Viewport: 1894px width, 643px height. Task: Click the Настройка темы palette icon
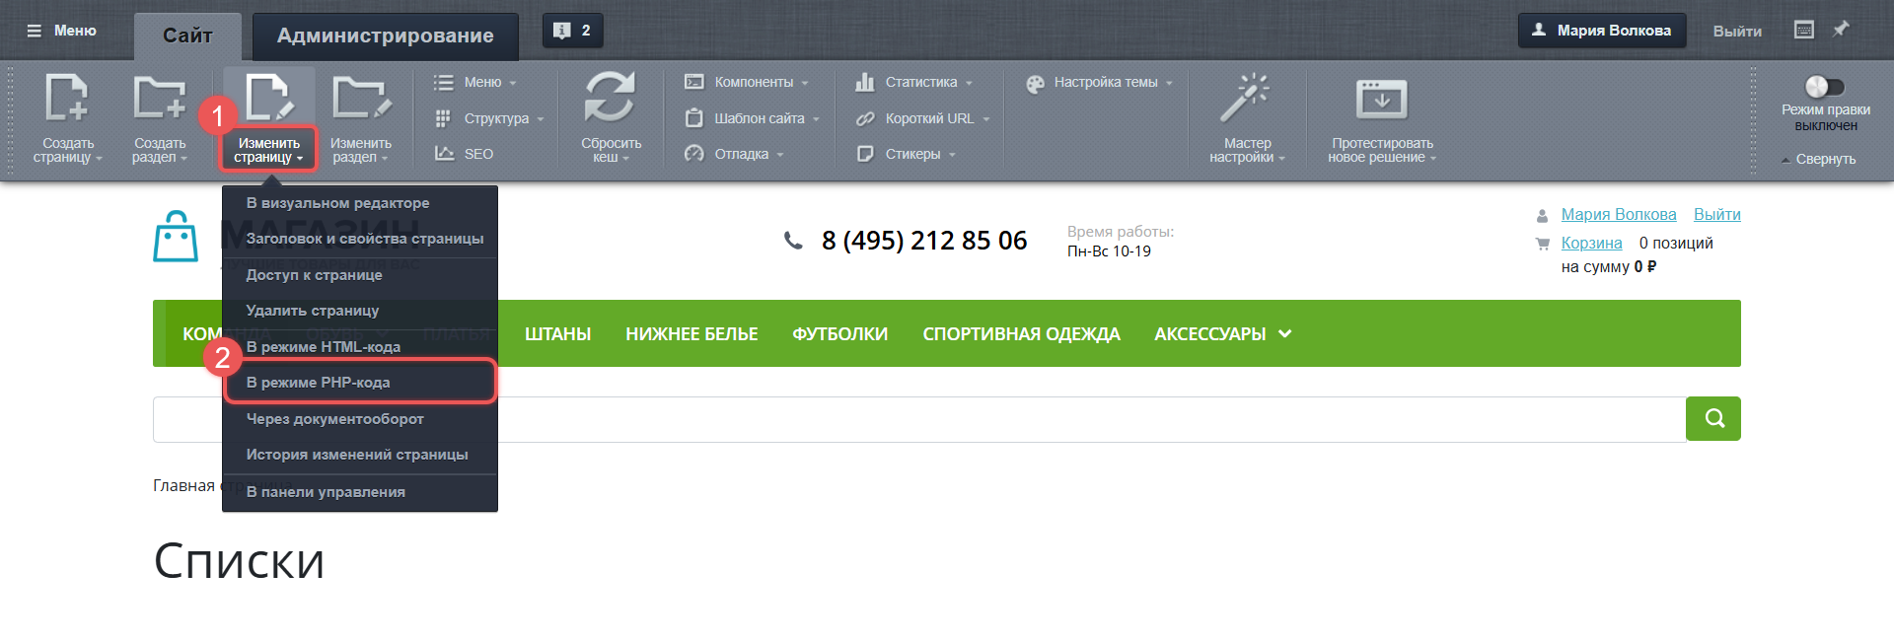[x=1035, y=84]
